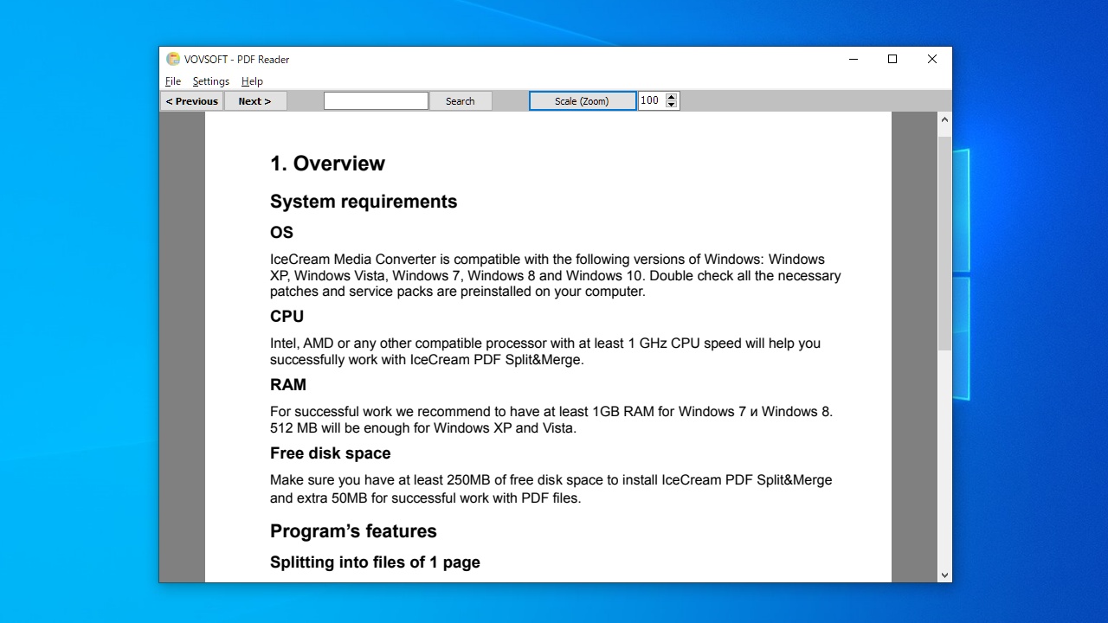Click the line starting 'For successful work we recommend'
This screenshot has width=1108, height=623.
point(551,412)
